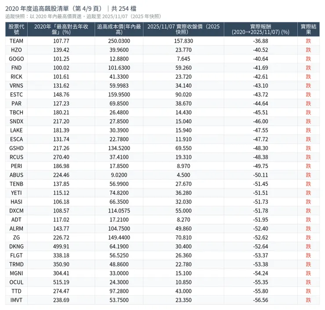Select the YETI stock symbol
Image resolution: width=325 pixels, height=310 pixels.
tap(16, 193)
